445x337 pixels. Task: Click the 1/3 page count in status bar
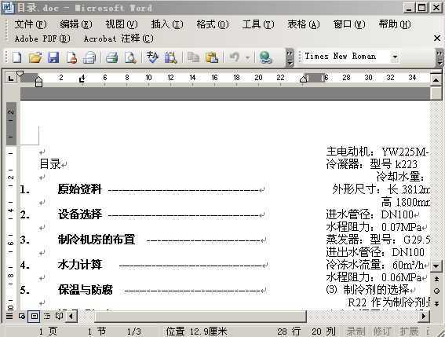(133, 332)
